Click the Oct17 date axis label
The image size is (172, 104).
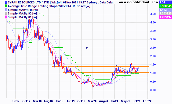(26, 101)
